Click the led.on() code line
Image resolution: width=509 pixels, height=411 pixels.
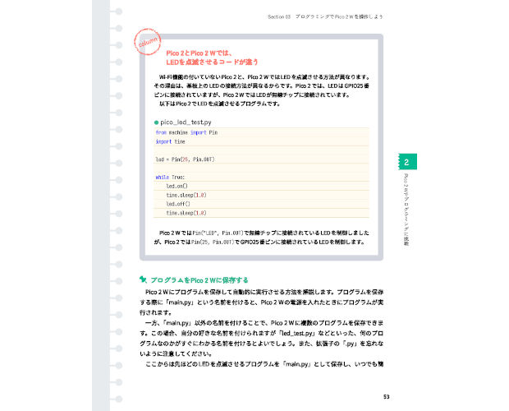click(177, 186)
